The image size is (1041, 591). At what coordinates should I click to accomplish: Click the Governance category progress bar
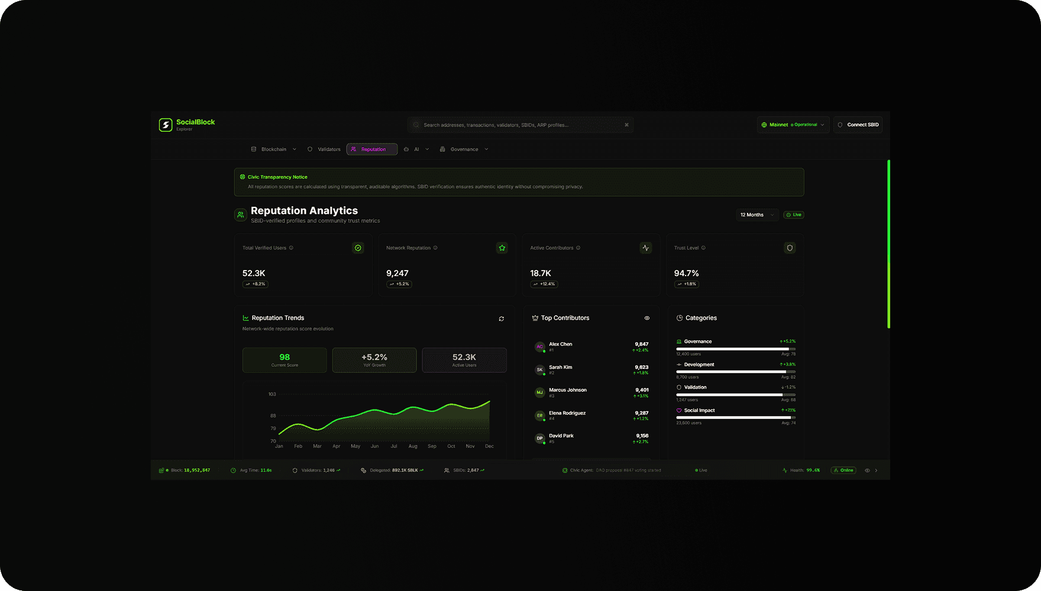click(x=736, y=349)
